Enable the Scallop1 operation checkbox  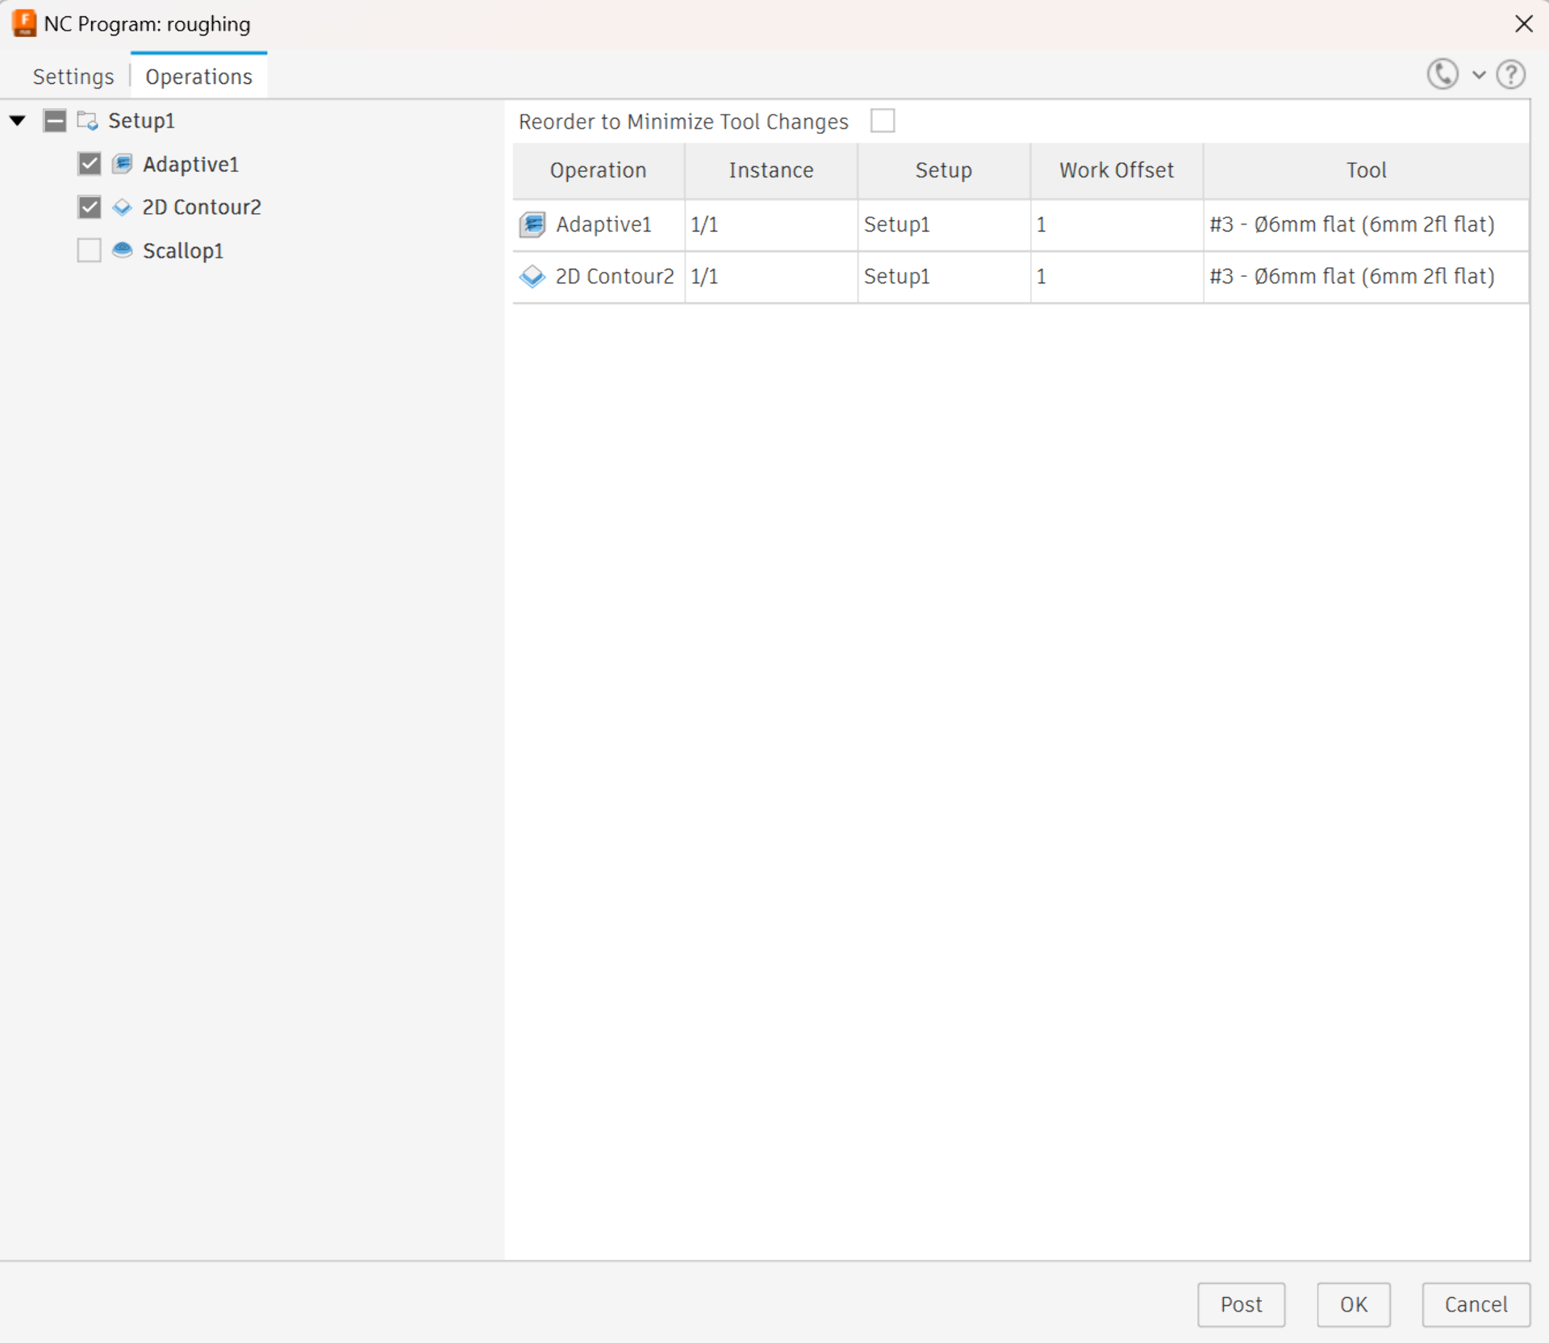pos(90,250)
